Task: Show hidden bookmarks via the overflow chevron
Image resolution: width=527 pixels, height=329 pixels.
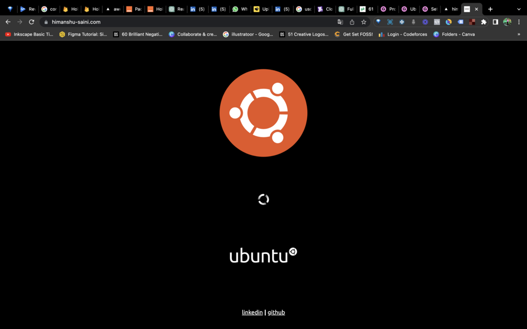Action: point(519,34)
